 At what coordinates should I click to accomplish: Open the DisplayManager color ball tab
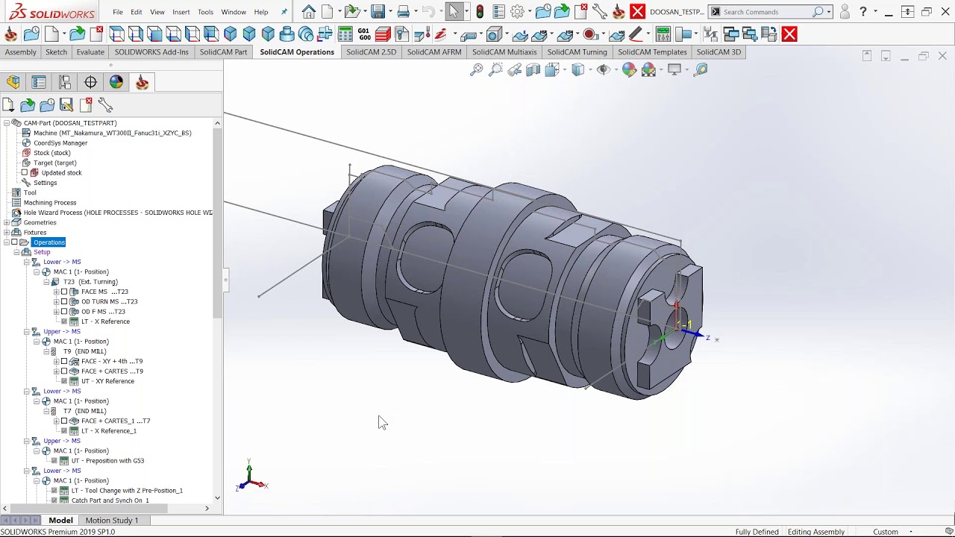tap(116, 82)
